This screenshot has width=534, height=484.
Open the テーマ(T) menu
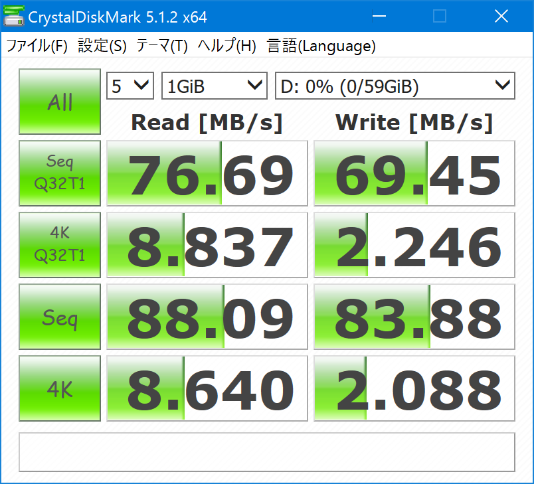click(162, 46)
